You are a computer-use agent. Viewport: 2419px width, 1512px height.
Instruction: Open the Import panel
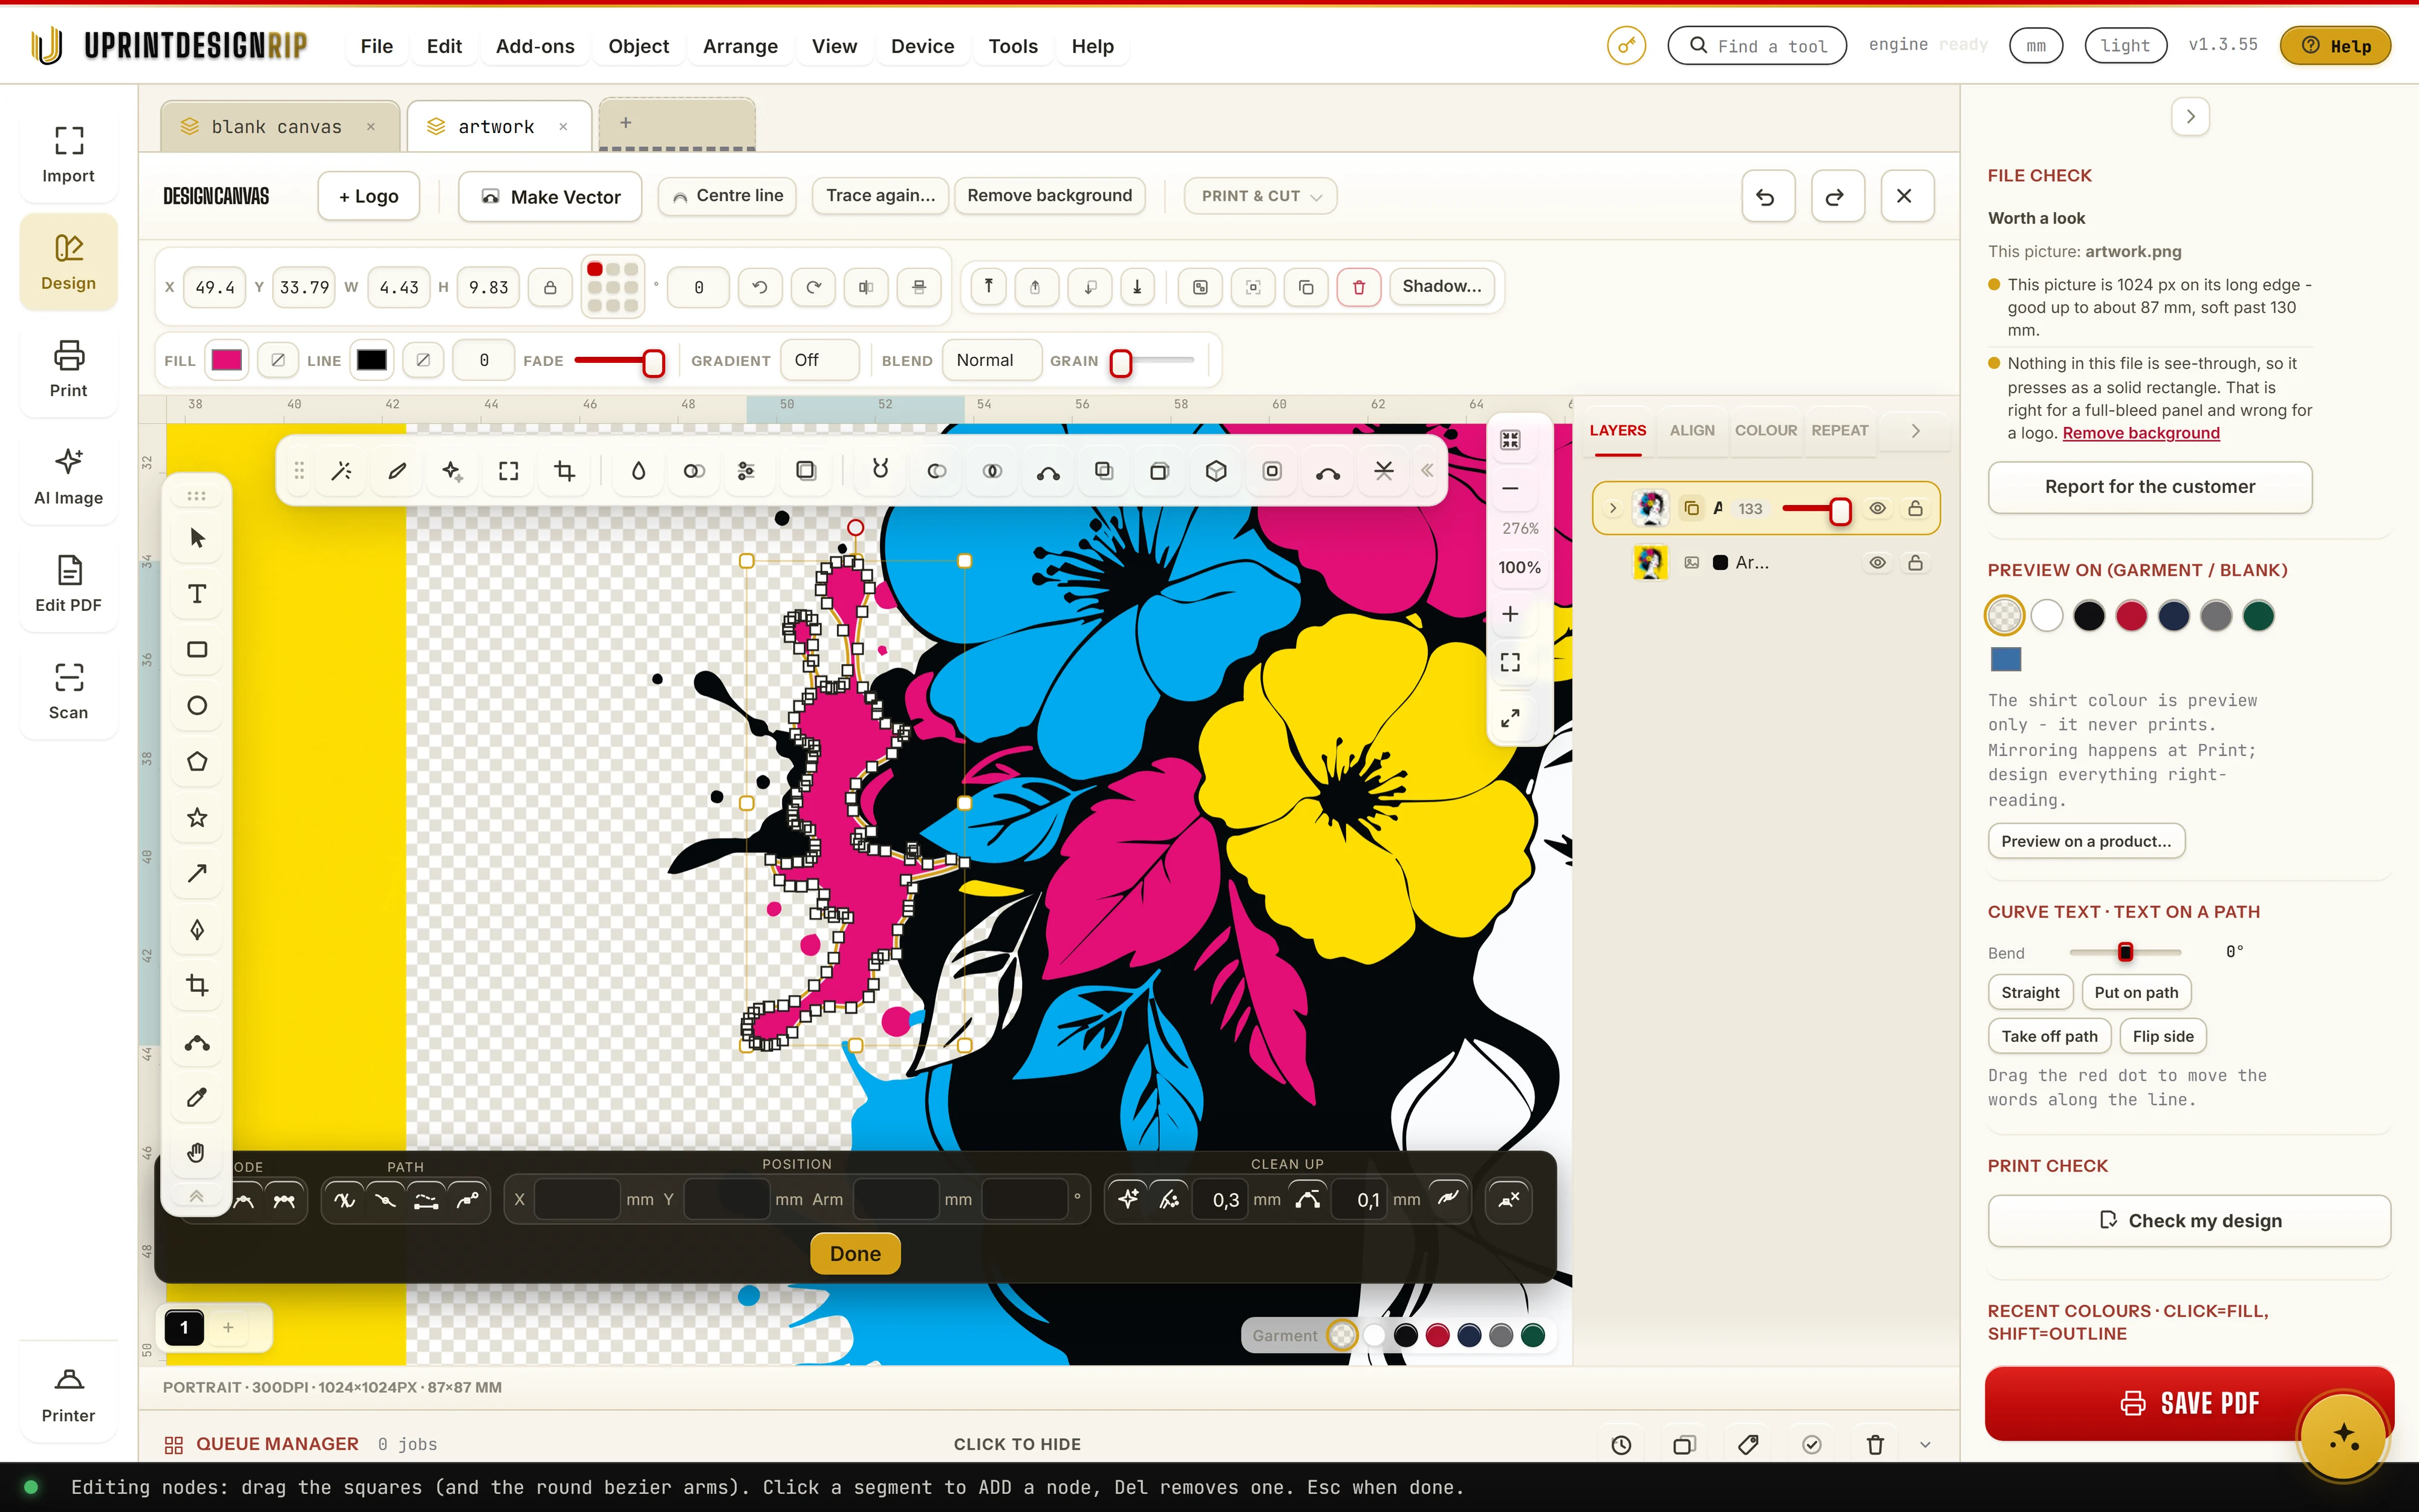click(68, 154)
